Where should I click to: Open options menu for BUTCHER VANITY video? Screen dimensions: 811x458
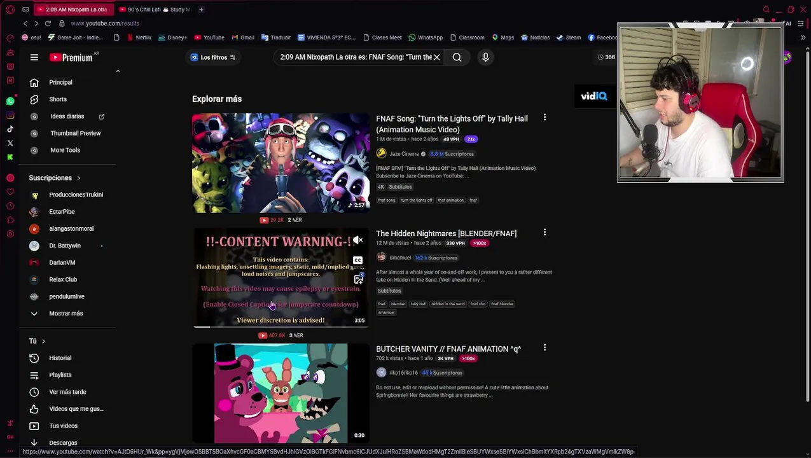544,348
